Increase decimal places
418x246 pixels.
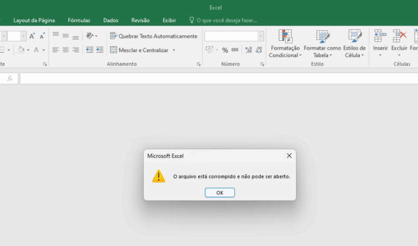pyautogui.click(x=249, y=50)
